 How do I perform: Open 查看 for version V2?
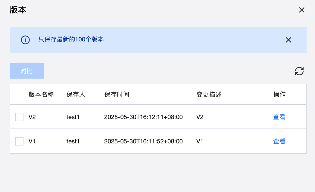(x=279, y=117)
